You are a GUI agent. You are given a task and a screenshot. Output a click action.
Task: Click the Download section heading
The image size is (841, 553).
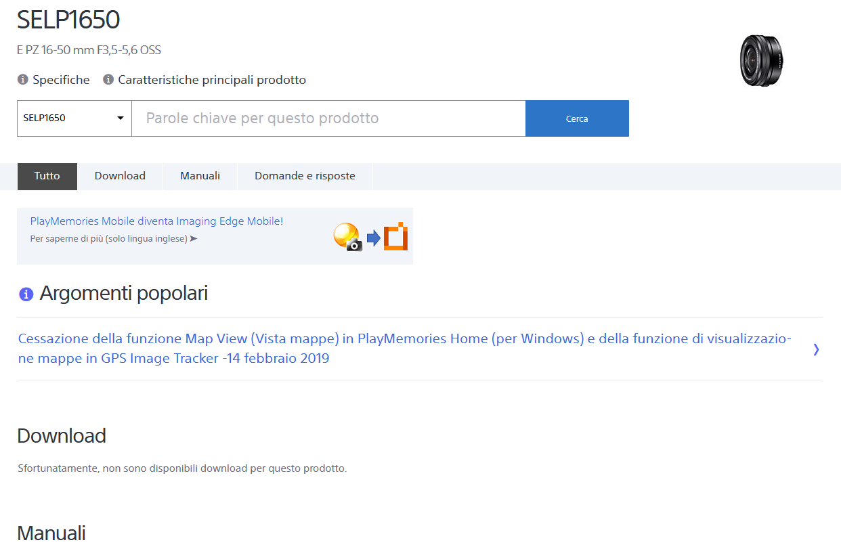pyautogui.click(x=62, y=436)
